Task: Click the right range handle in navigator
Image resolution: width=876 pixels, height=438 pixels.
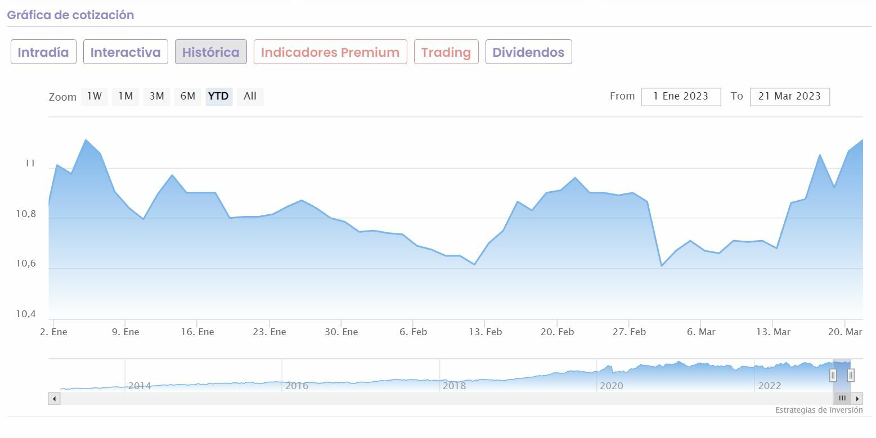Action: [851, 375]
